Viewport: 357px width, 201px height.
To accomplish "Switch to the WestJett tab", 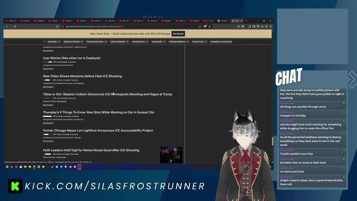I will click(167, 21).
